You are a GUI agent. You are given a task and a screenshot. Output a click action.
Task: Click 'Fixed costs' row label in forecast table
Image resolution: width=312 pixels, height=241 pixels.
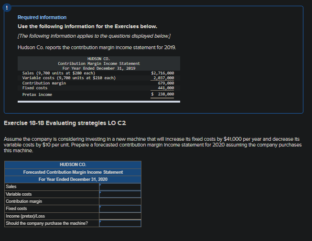16,209
